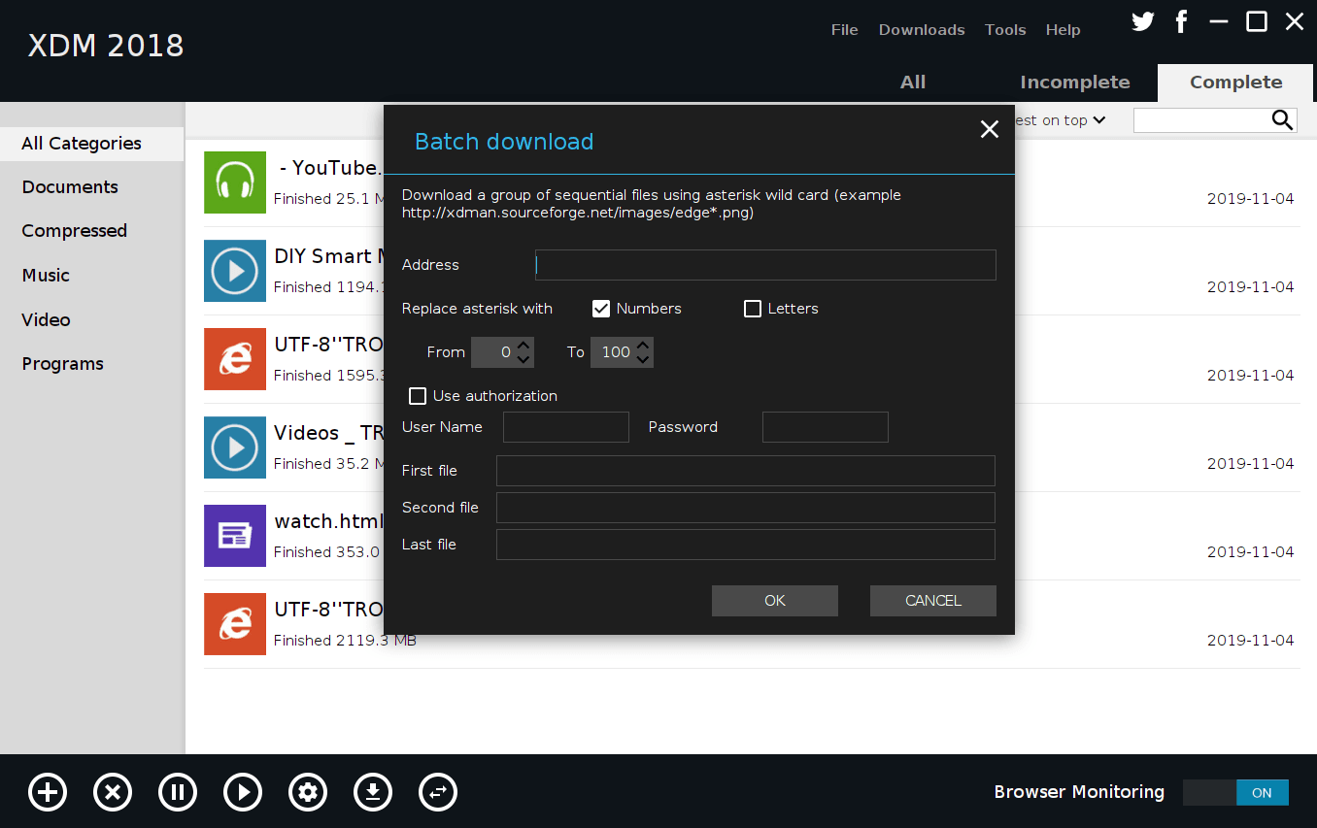This screenshot has height=828, width=1317.
Task: Uncheck the Numbers checkbox
Action: coord(601,309)
